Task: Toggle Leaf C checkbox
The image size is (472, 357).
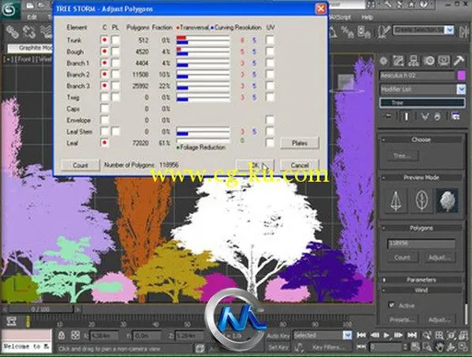Action: [x=104, y=143]
